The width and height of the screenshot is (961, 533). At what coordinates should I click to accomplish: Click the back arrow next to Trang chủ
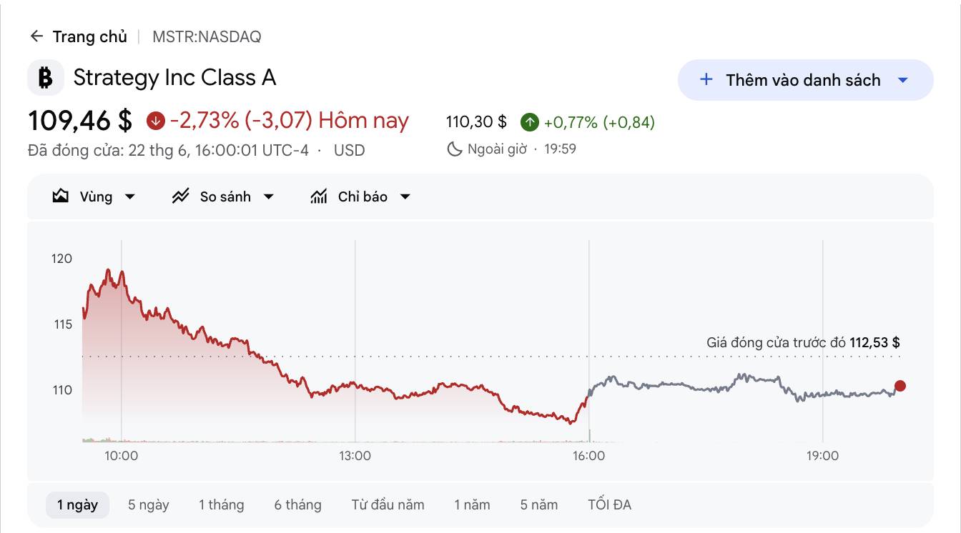pos(36,36)
